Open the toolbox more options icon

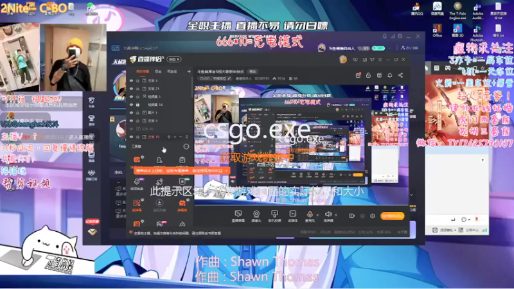(186, 147)
